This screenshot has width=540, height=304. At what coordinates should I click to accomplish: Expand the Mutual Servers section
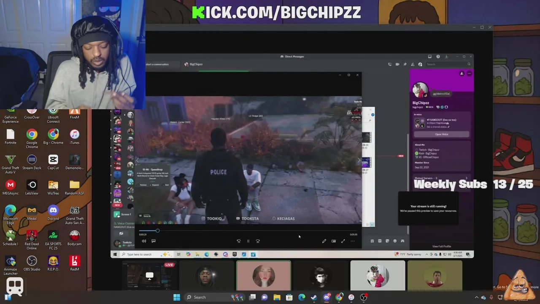(441, 178)
